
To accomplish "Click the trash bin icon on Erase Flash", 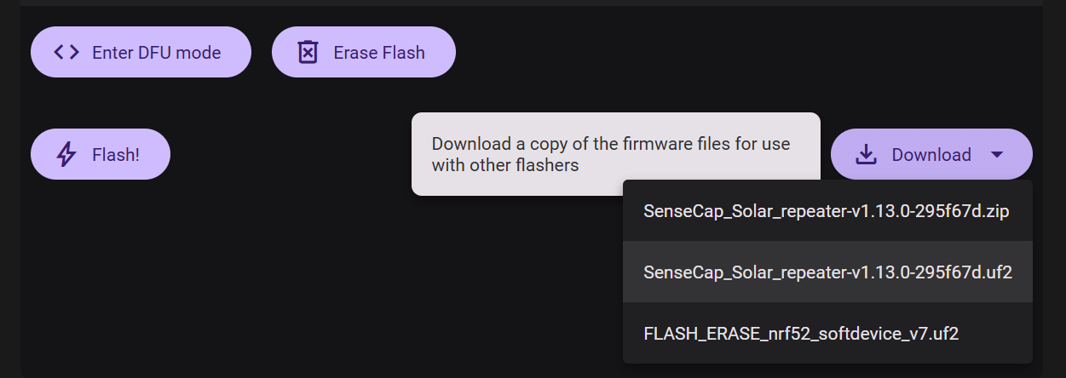I will 307,52.
